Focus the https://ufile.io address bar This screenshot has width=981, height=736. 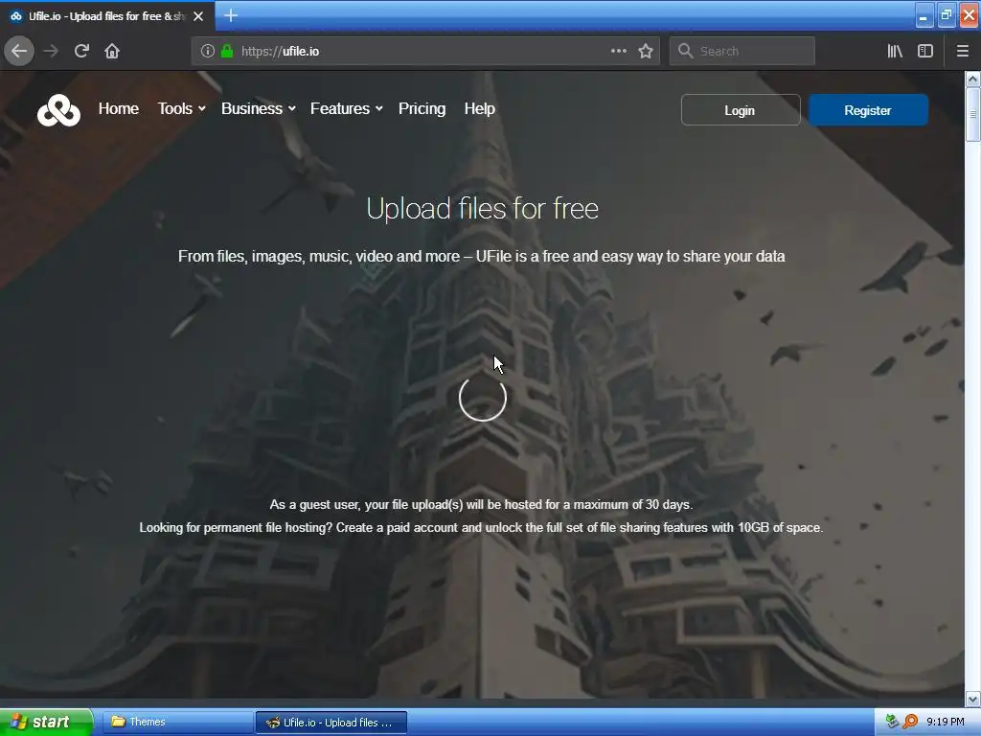click(x=425, y=51)
